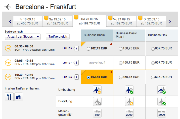Select 162,75 EUR fare for 06:50 flight
Screen dimensions: 180x119
(88, 49)
